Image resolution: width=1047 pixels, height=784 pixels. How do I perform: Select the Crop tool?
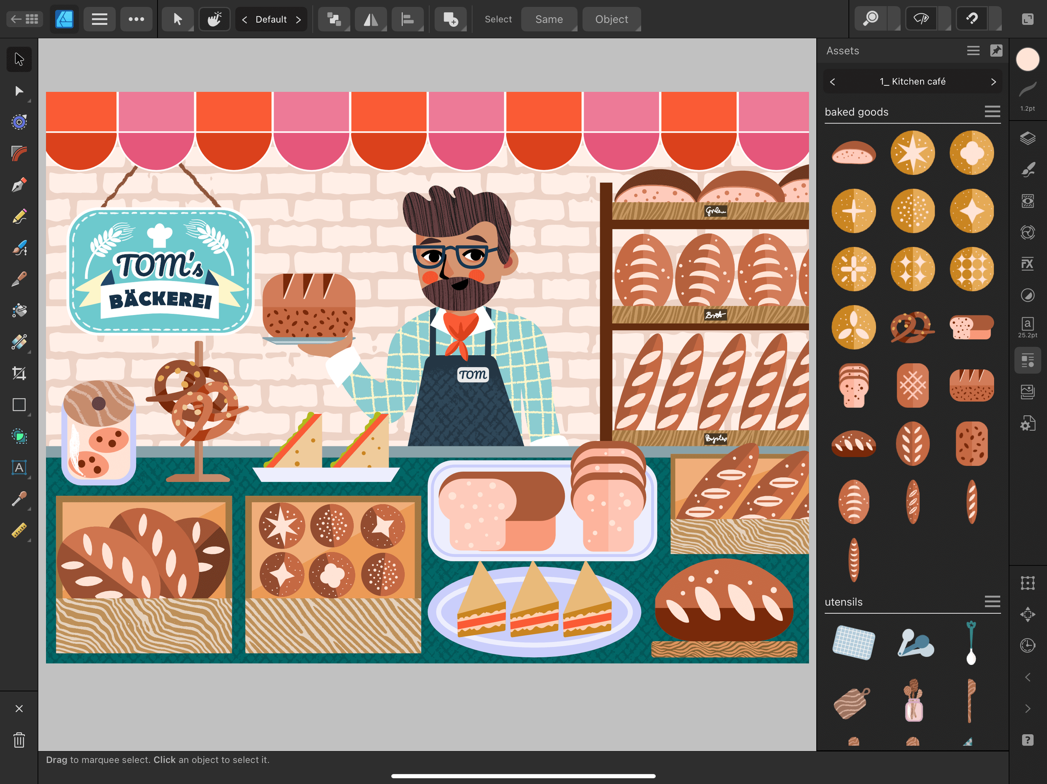click(x=19, y=373)
